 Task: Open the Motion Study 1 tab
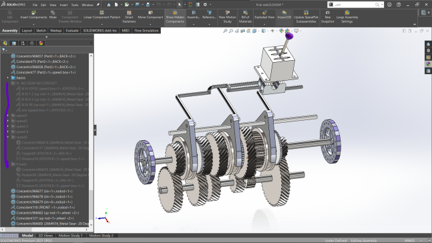coord(70,236)
